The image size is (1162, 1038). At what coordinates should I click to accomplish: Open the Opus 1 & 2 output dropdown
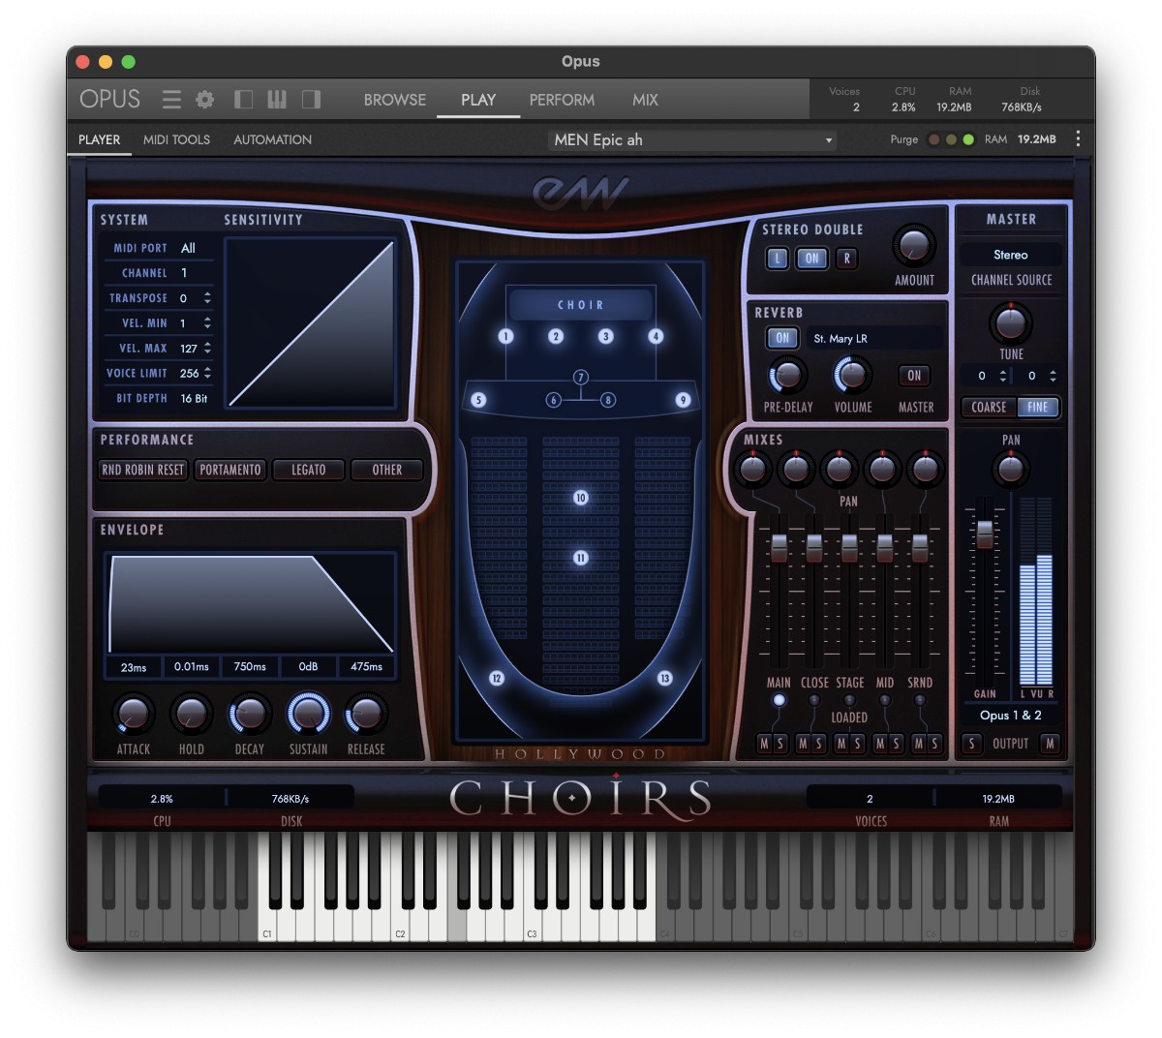point(1011,716)
